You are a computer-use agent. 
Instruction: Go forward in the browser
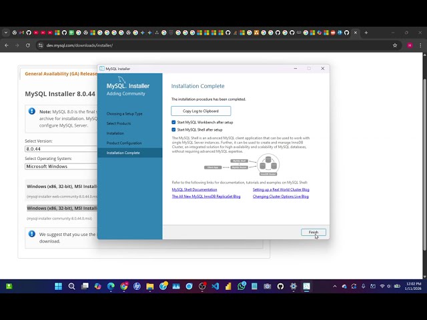coord(17,45)
